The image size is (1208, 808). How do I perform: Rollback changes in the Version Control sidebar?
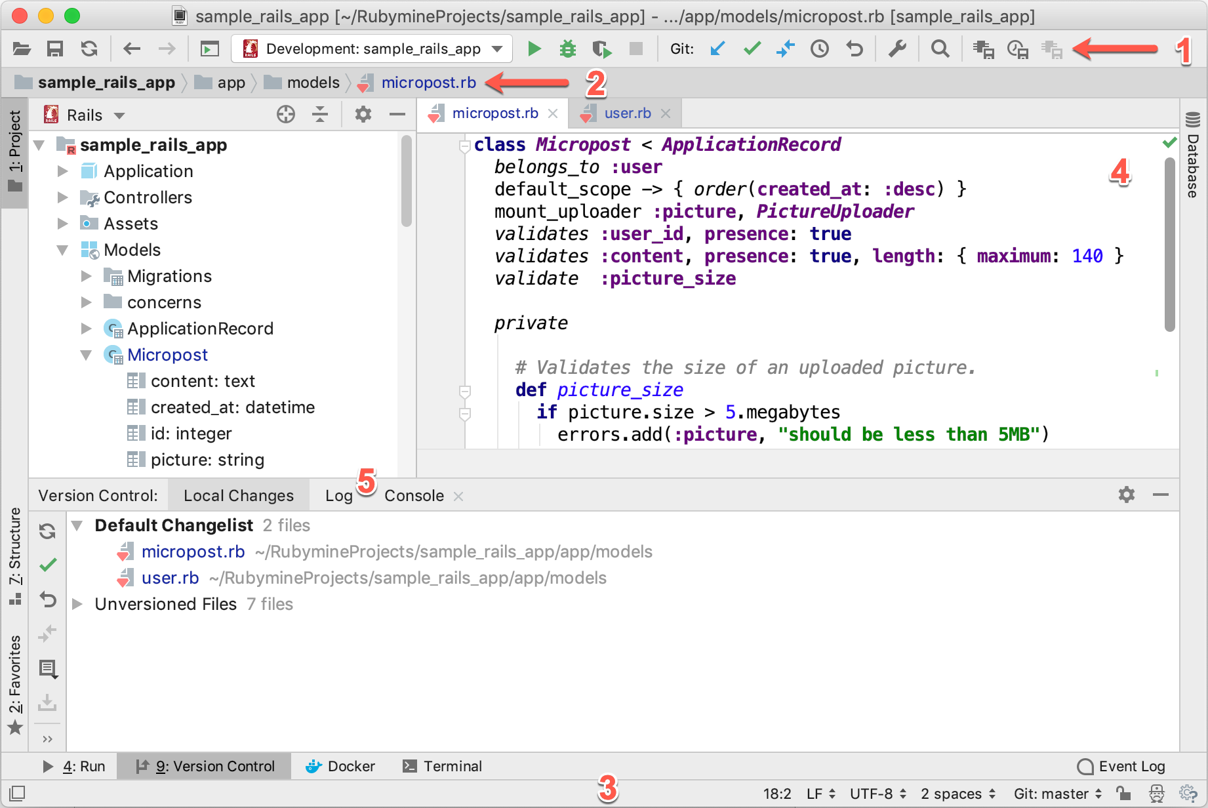[x=48, y=599]
